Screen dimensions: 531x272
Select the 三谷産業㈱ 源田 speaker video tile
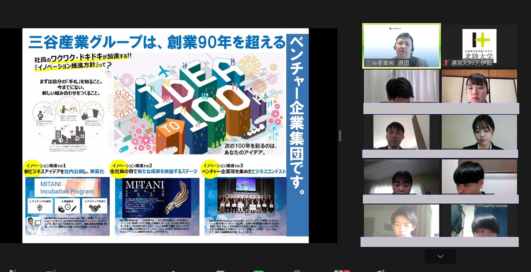[x=402, y=45]
